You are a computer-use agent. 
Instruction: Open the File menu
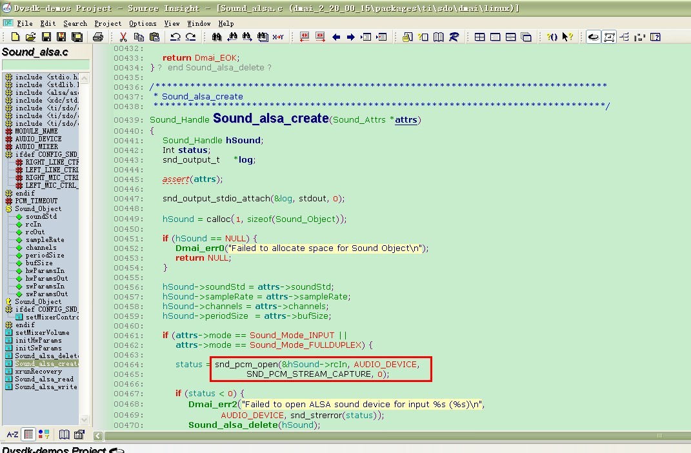(x=25, y=23)
